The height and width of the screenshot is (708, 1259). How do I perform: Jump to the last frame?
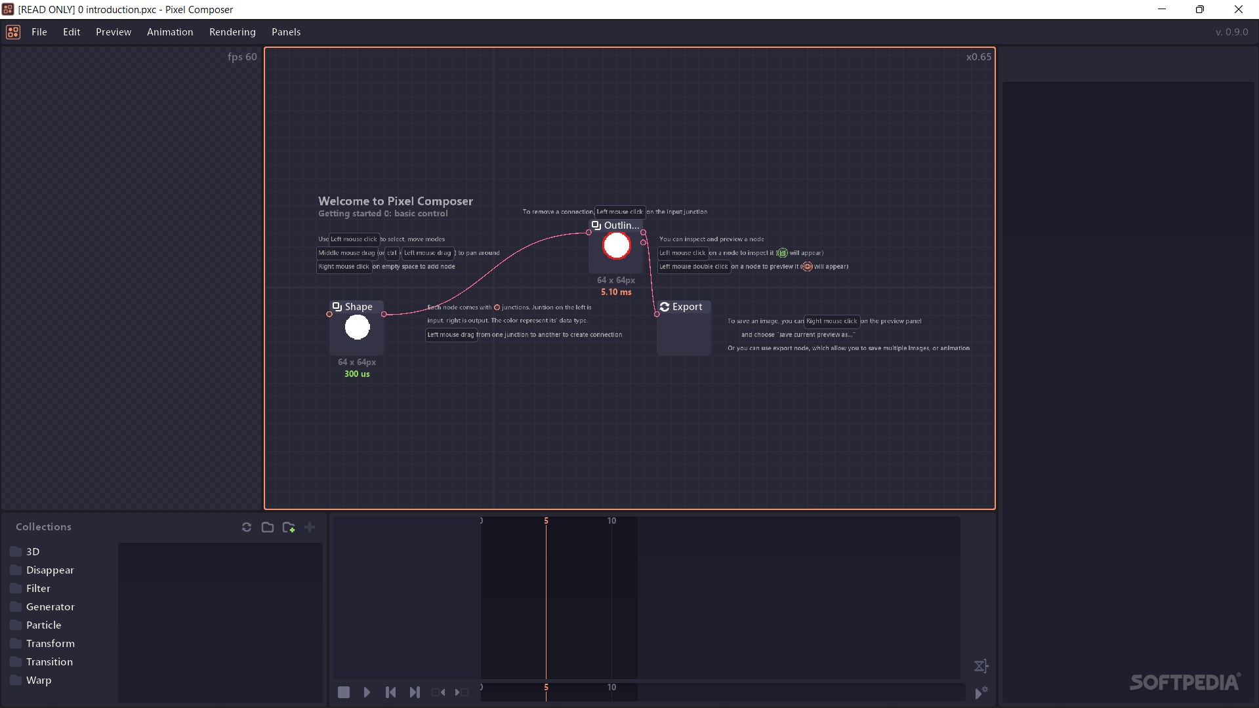[x=415, y=692]
